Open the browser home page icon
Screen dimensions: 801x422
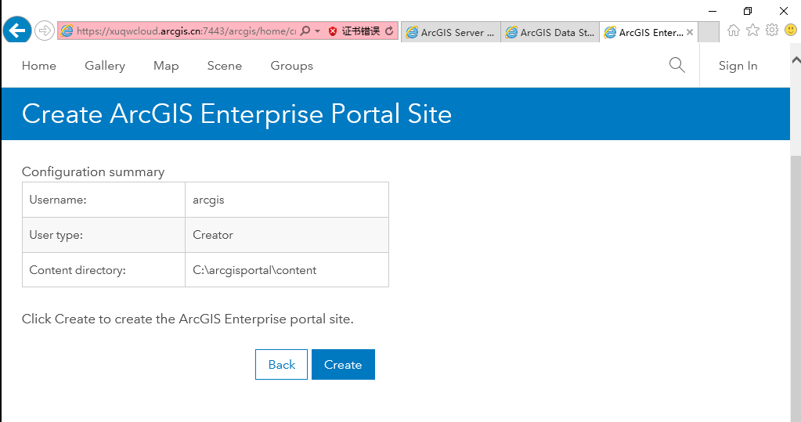tap(734, 31)
